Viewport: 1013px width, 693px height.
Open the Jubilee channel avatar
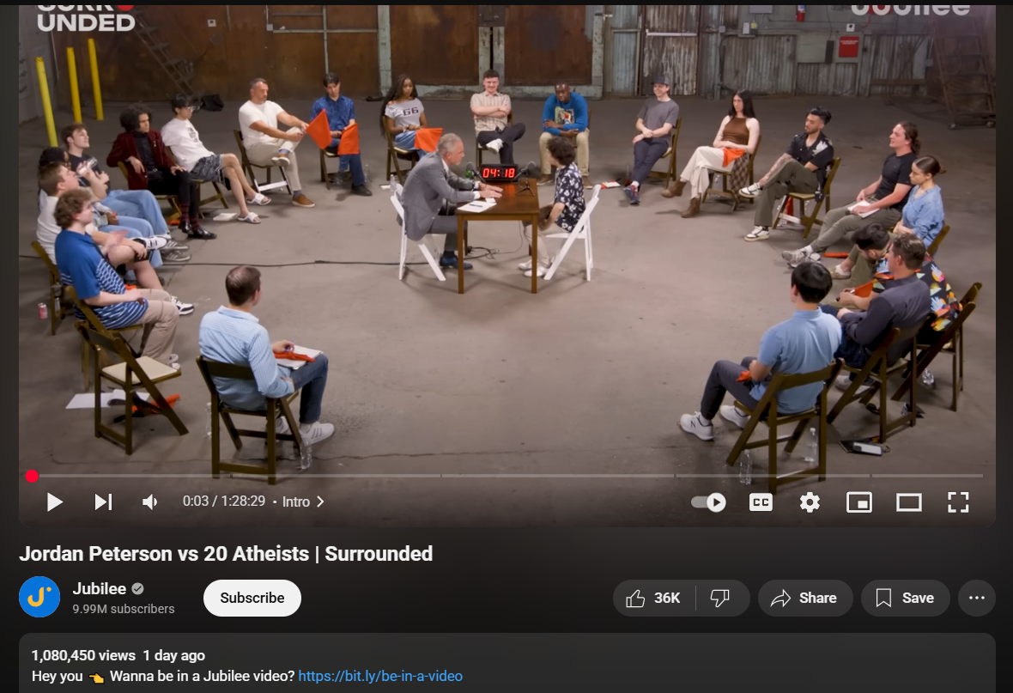click(39, 597)
